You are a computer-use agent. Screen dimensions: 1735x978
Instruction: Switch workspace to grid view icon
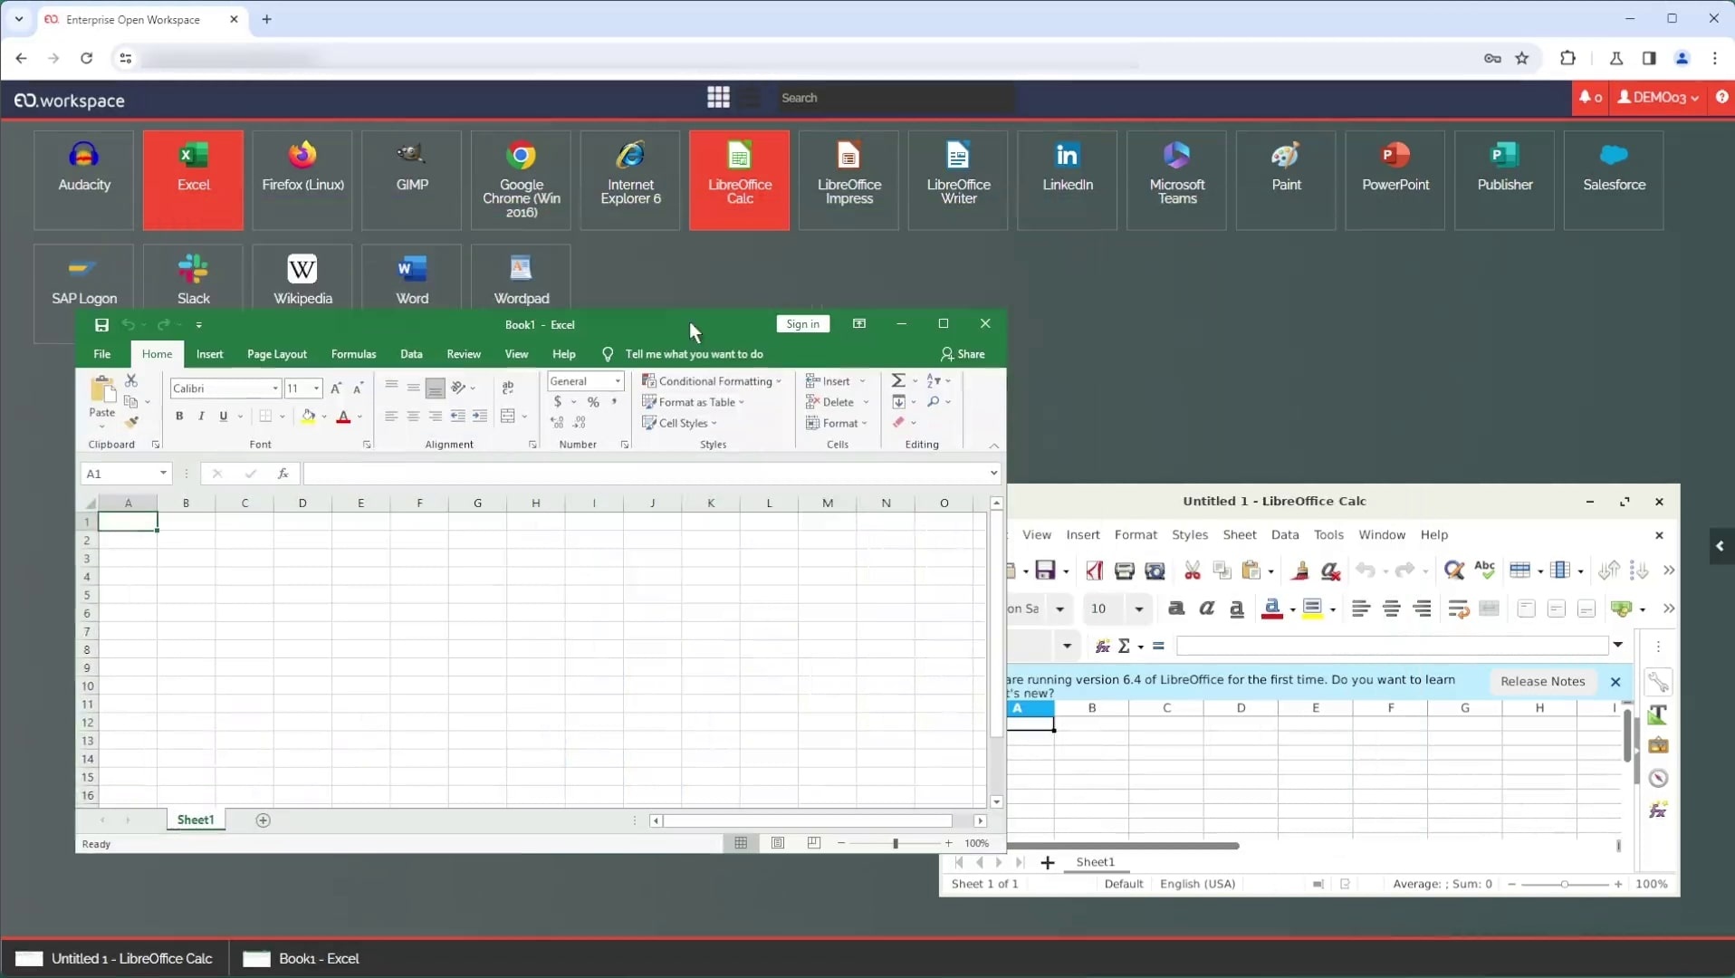(x=718, y=98)
